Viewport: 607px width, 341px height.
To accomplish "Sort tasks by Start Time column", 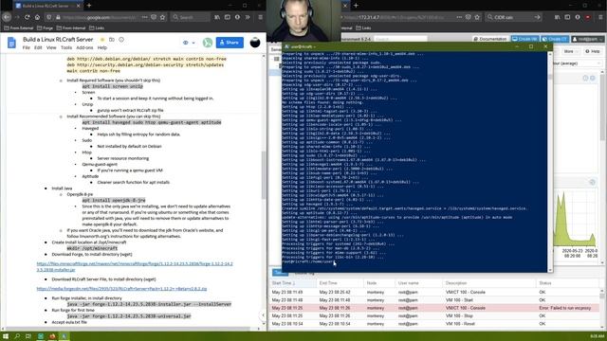I will [292, 283].
